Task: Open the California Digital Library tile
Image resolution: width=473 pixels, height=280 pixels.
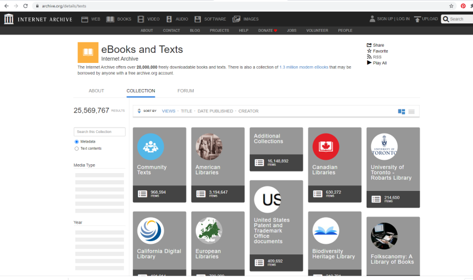Action: 160,243
